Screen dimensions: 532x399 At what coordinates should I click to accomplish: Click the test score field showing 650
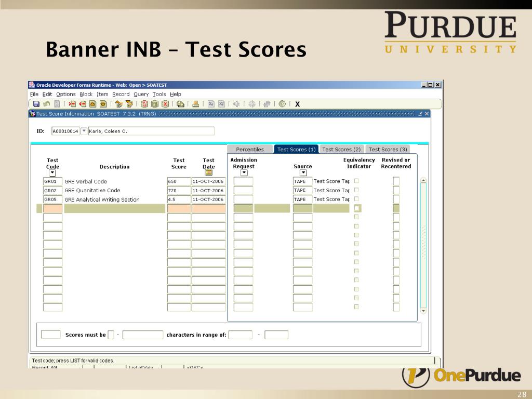179,181
